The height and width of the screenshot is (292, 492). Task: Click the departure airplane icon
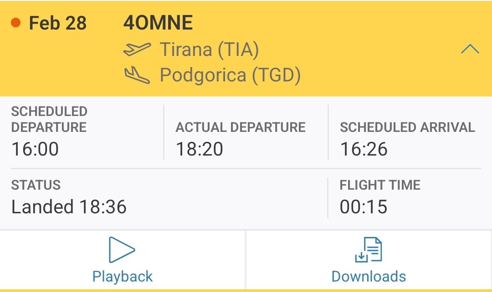click(x=137, y=49)
